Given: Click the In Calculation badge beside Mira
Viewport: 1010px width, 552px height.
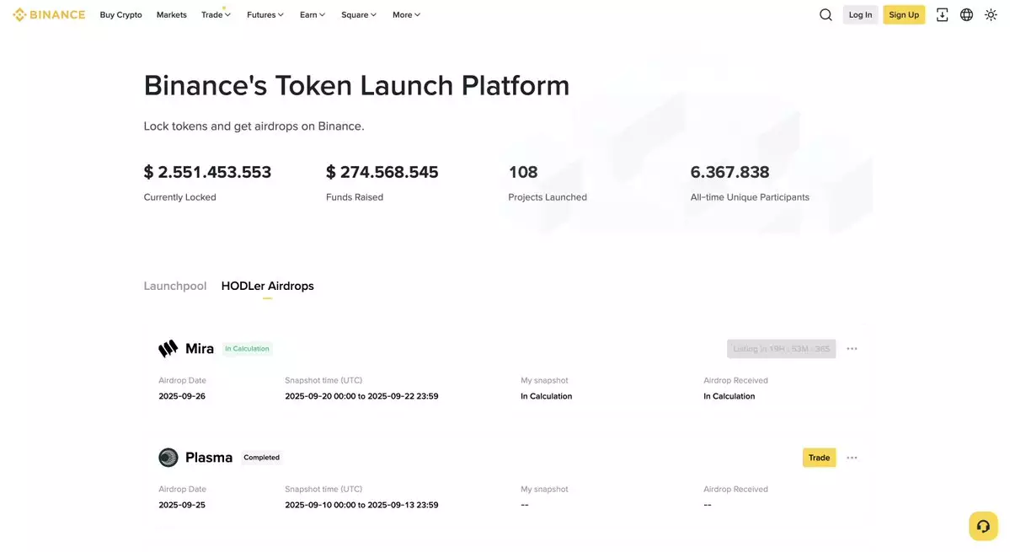Looking at the screenshot, I should pyautogui.click(x=247, y=348).
